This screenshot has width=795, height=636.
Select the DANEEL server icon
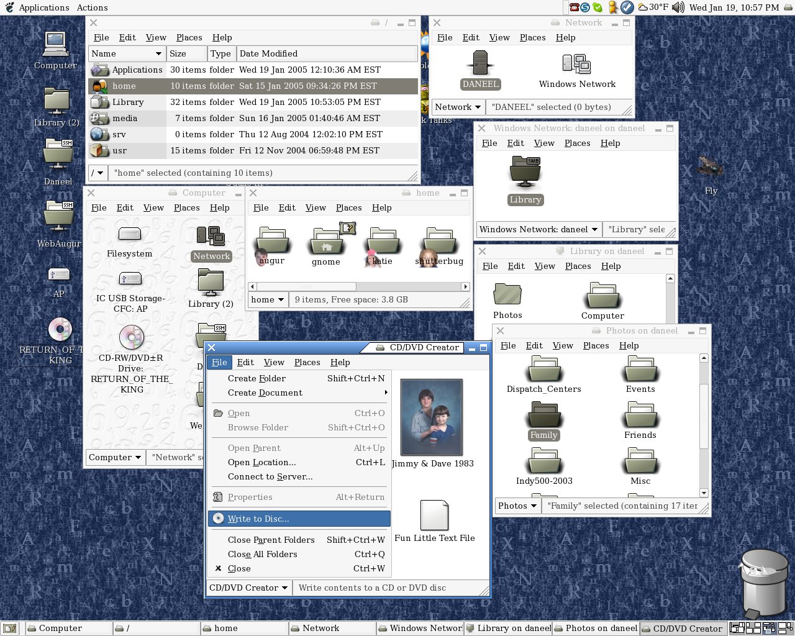point(479,64)
